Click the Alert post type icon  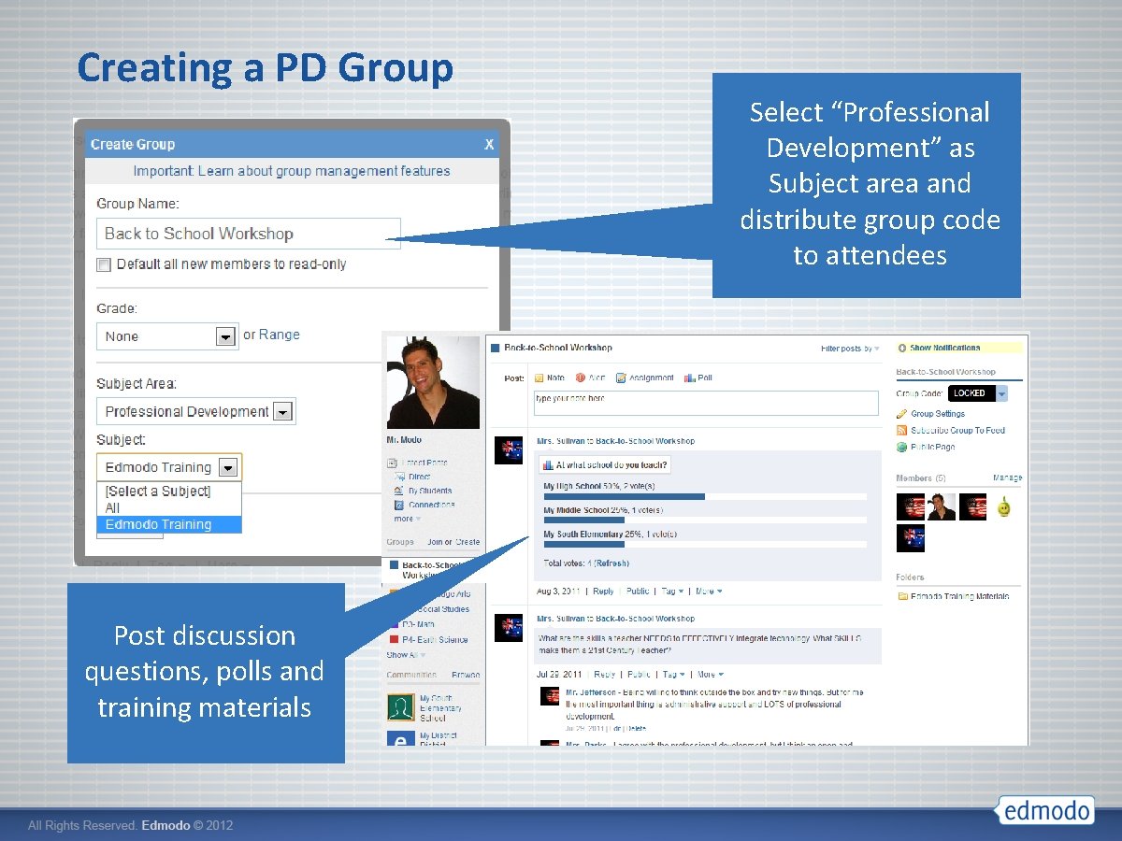click(x=580, y=378)
